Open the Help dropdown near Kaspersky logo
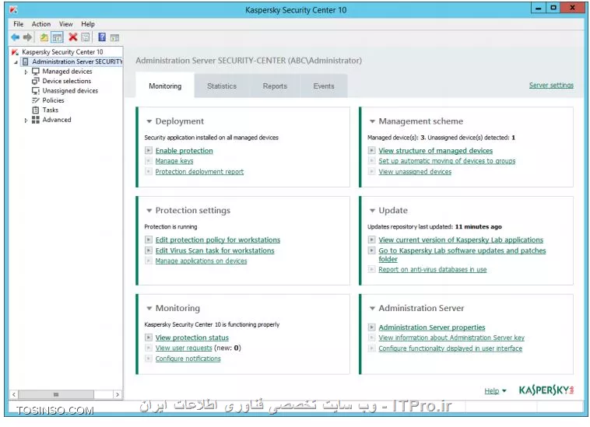 coord(495,391)
